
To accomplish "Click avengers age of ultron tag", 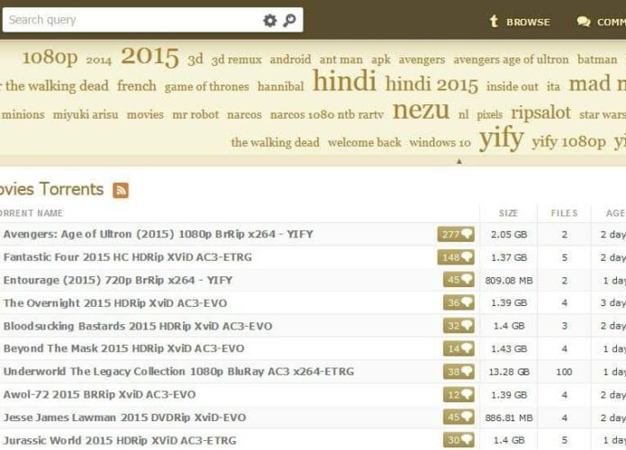I will (x=511, y=59).
